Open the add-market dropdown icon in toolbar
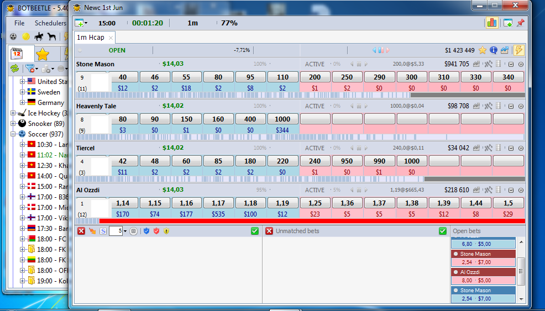The image size is (545, 311). (x=81, y=23)
